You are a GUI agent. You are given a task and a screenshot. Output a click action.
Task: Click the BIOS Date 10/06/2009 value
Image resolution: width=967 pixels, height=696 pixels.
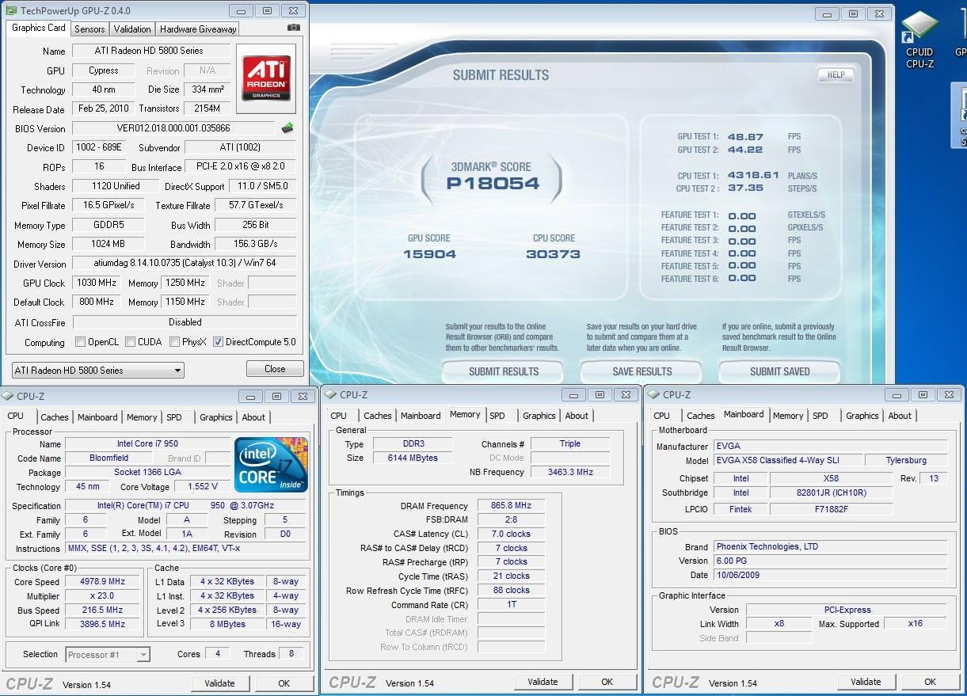[830, 576]
